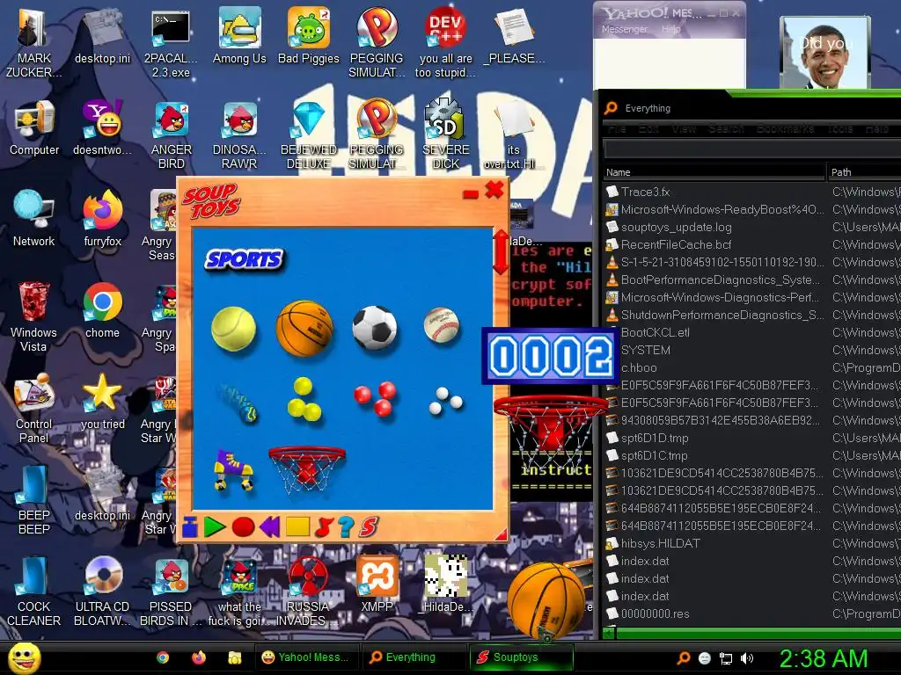
Task: Select BEJEWED DELUXE desktop icon
Action: 309,134
